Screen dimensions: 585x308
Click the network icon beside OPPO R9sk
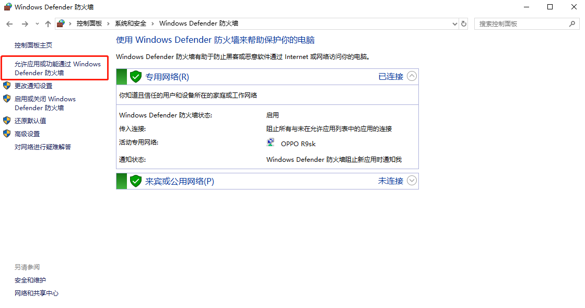271,143
